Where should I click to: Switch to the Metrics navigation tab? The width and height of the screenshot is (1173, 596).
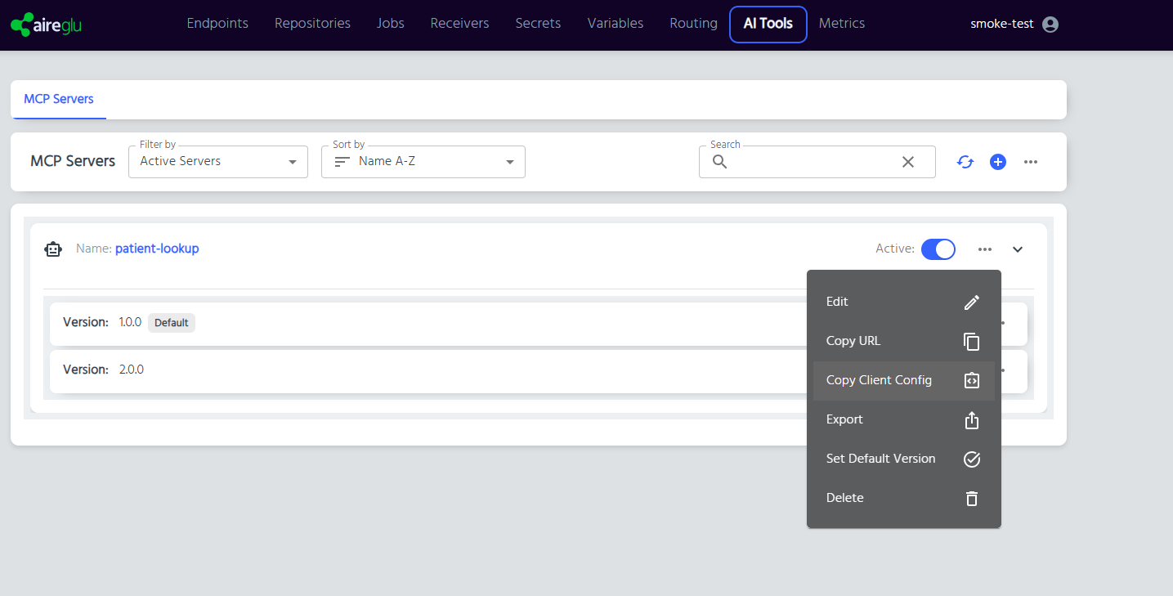coord(842,24)
